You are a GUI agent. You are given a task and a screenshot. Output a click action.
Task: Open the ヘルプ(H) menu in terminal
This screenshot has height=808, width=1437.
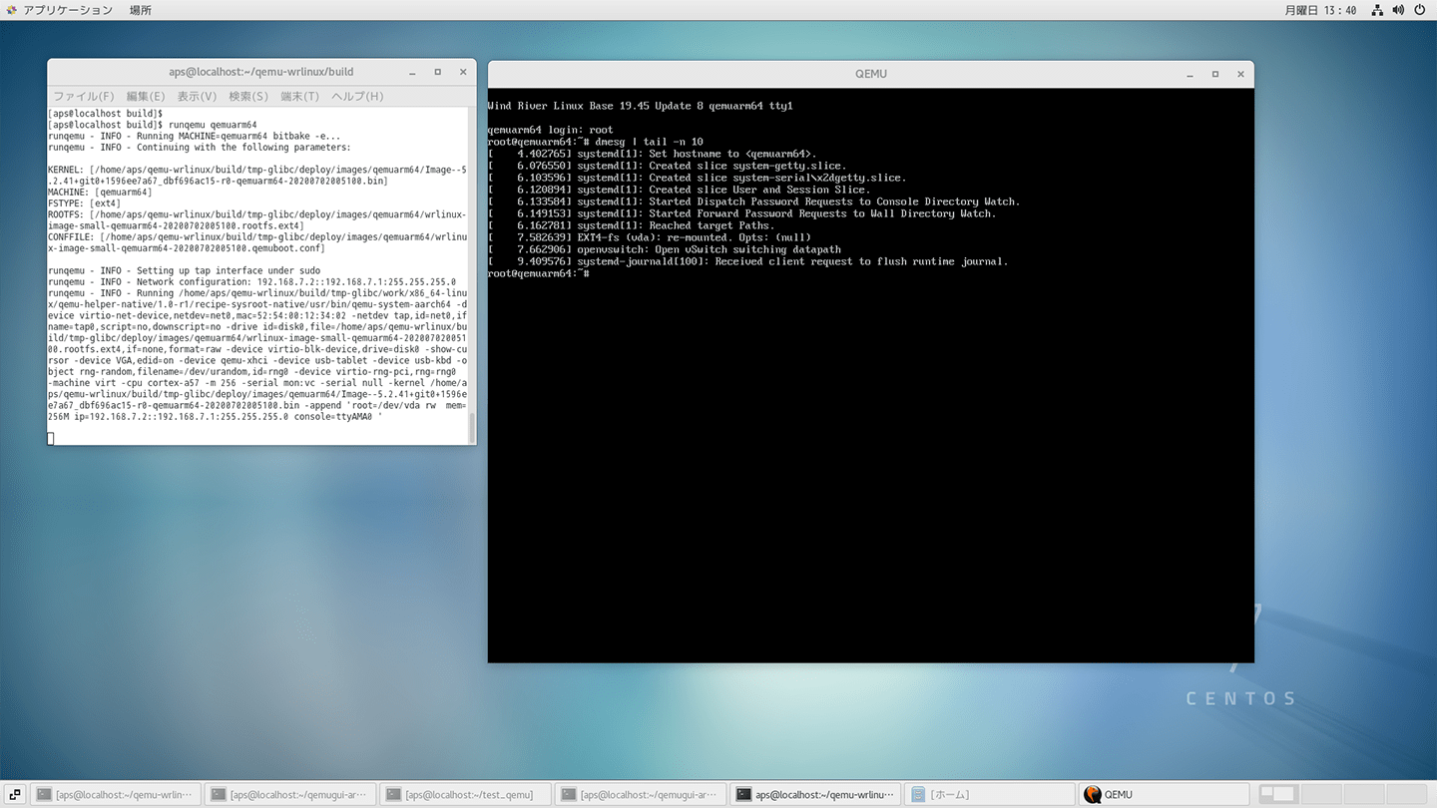pyautogui.click(x=357, y=97)
